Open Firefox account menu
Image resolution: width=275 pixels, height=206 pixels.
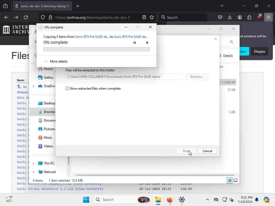point(240,17)
